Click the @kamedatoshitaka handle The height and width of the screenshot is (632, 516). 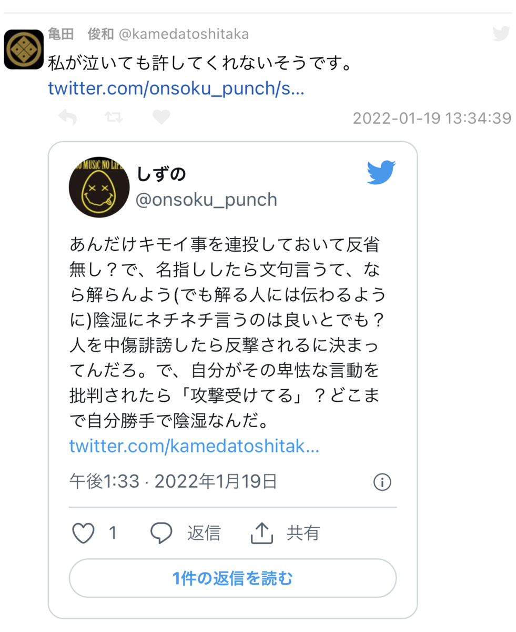coord(184,34)
